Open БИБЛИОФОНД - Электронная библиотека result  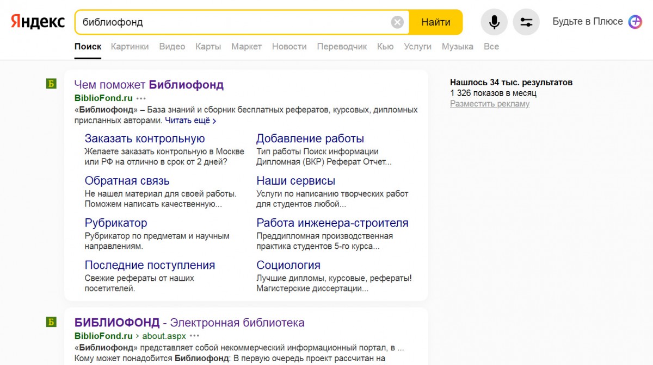click(x=189, y=323)
